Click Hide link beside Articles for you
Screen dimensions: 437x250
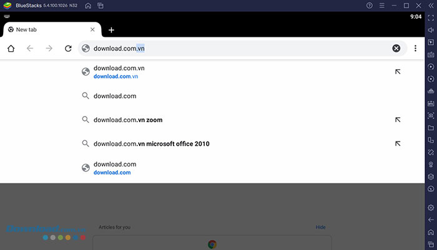pos(320,228)
